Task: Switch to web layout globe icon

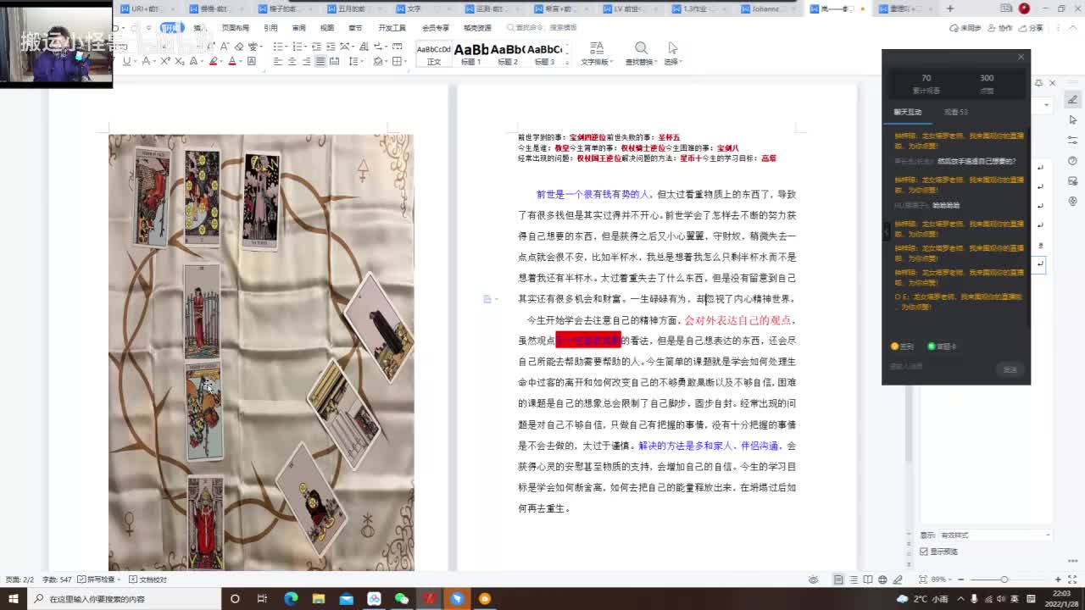Action: (x=882, y=579)
